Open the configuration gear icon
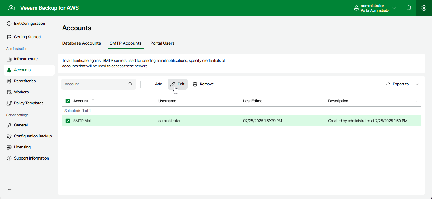This screenshot has height=199, width=432. (424, 8)
